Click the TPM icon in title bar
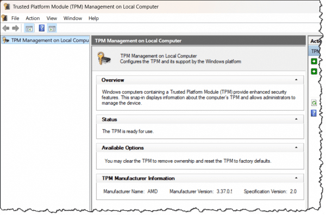 coord(7,7)
